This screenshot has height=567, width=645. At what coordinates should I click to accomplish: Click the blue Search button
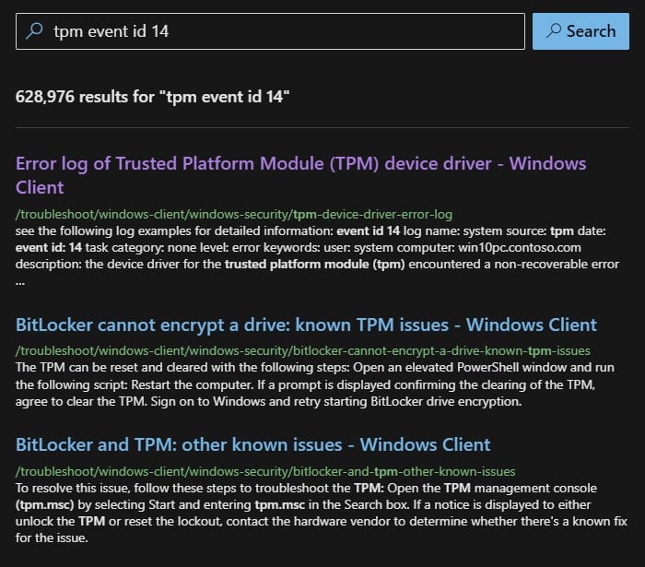coord(580,31)
